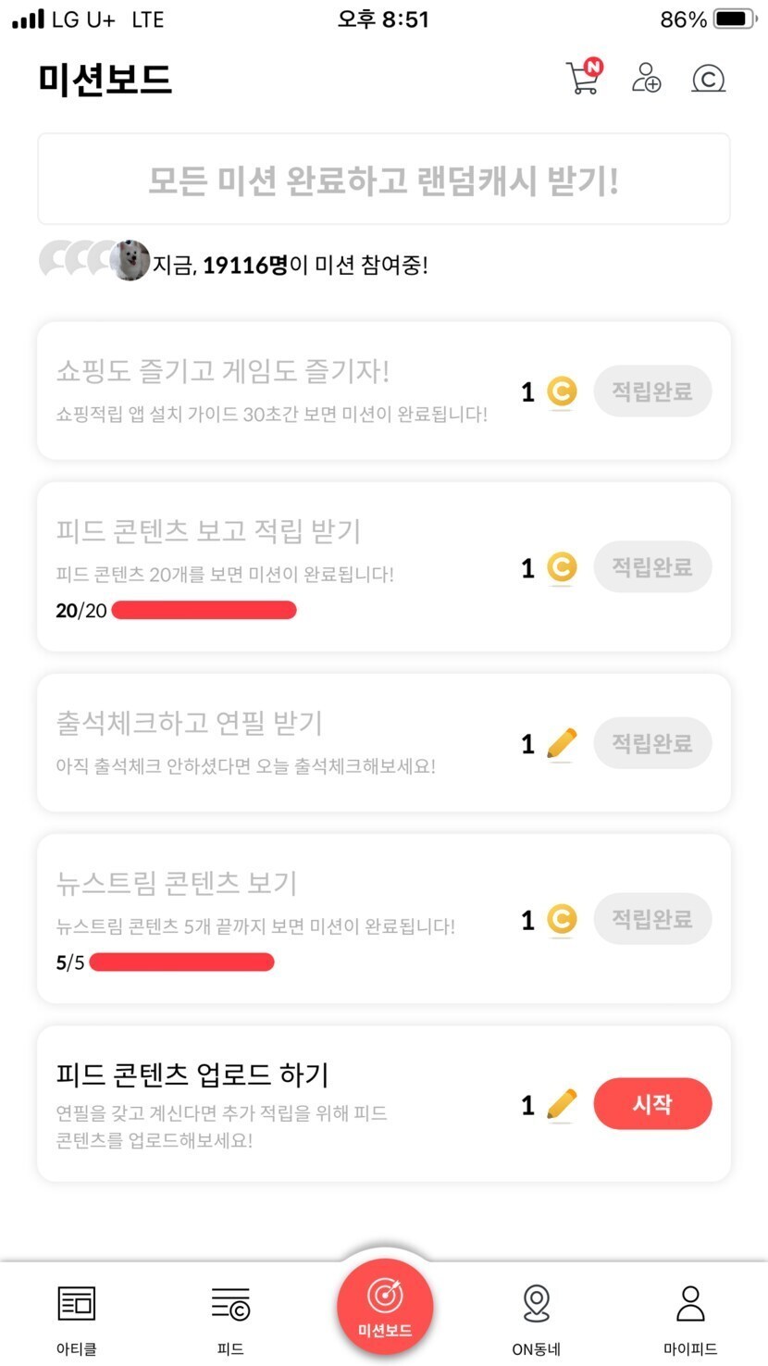768x1366 pixels.
Task: Tap the dog profile avatar
Action: click(130, 261)
